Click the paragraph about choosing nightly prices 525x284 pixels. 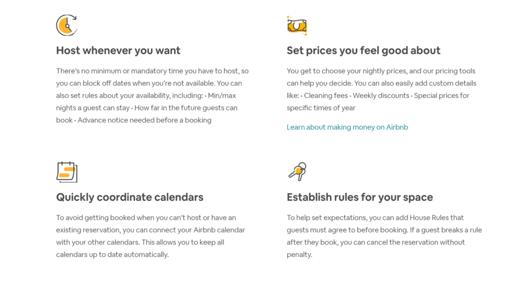[x=381, y=89]
